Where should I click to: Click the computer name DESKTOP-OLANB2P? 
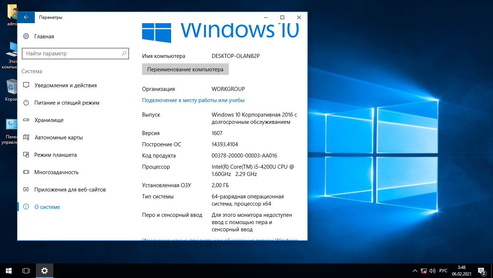tap(236, 56)
